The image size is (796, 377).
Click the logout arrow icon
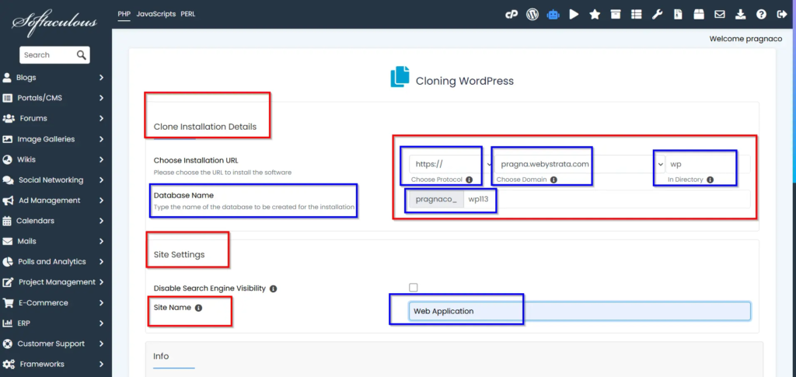[782, 14]
